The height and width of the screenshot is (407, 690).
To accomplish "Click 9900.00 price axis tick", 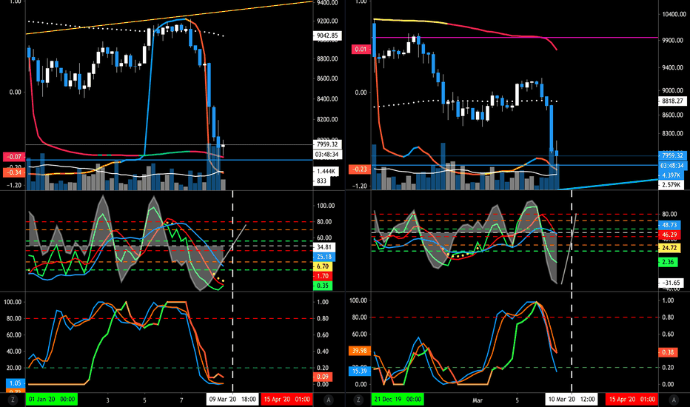I will (672, 41).
